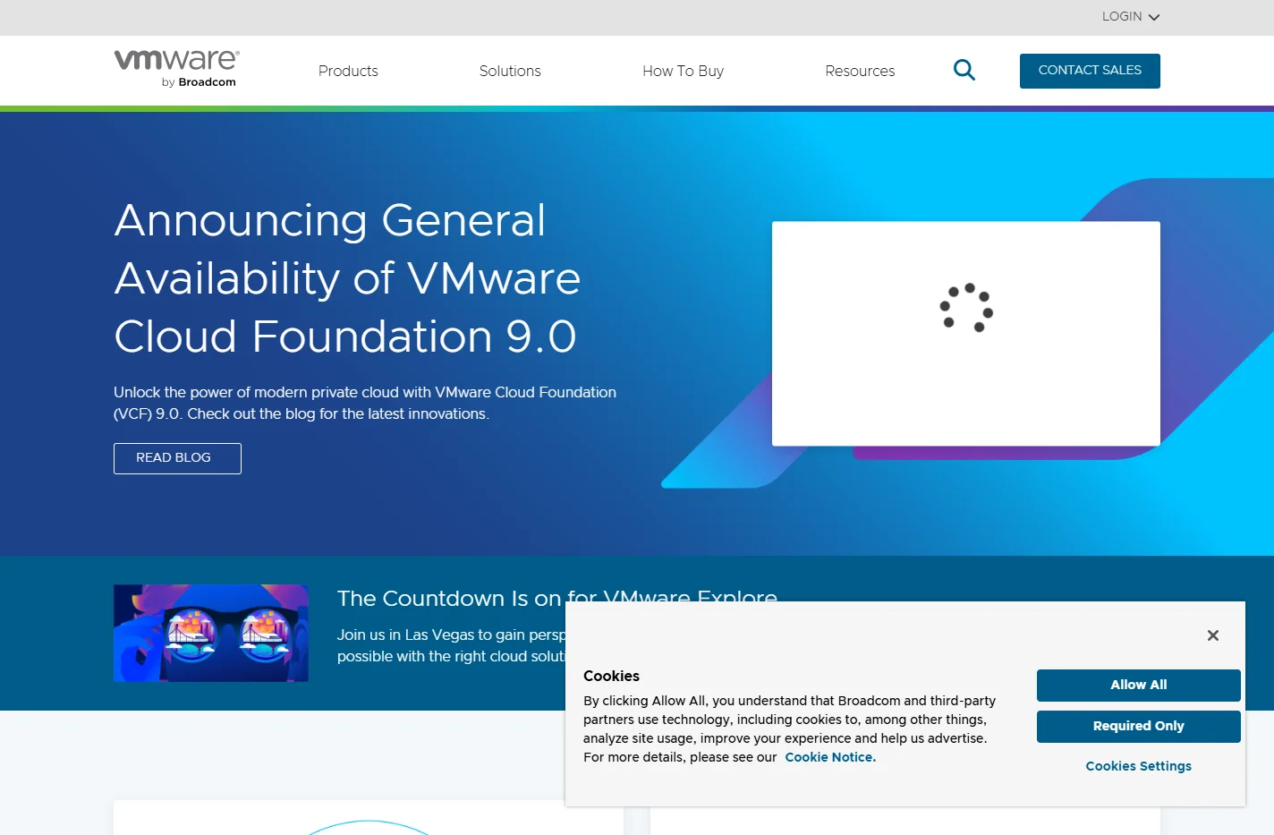Click the Countdown VMware Explore headline
The image size is (1274, 835).
[x=557, y=598]
